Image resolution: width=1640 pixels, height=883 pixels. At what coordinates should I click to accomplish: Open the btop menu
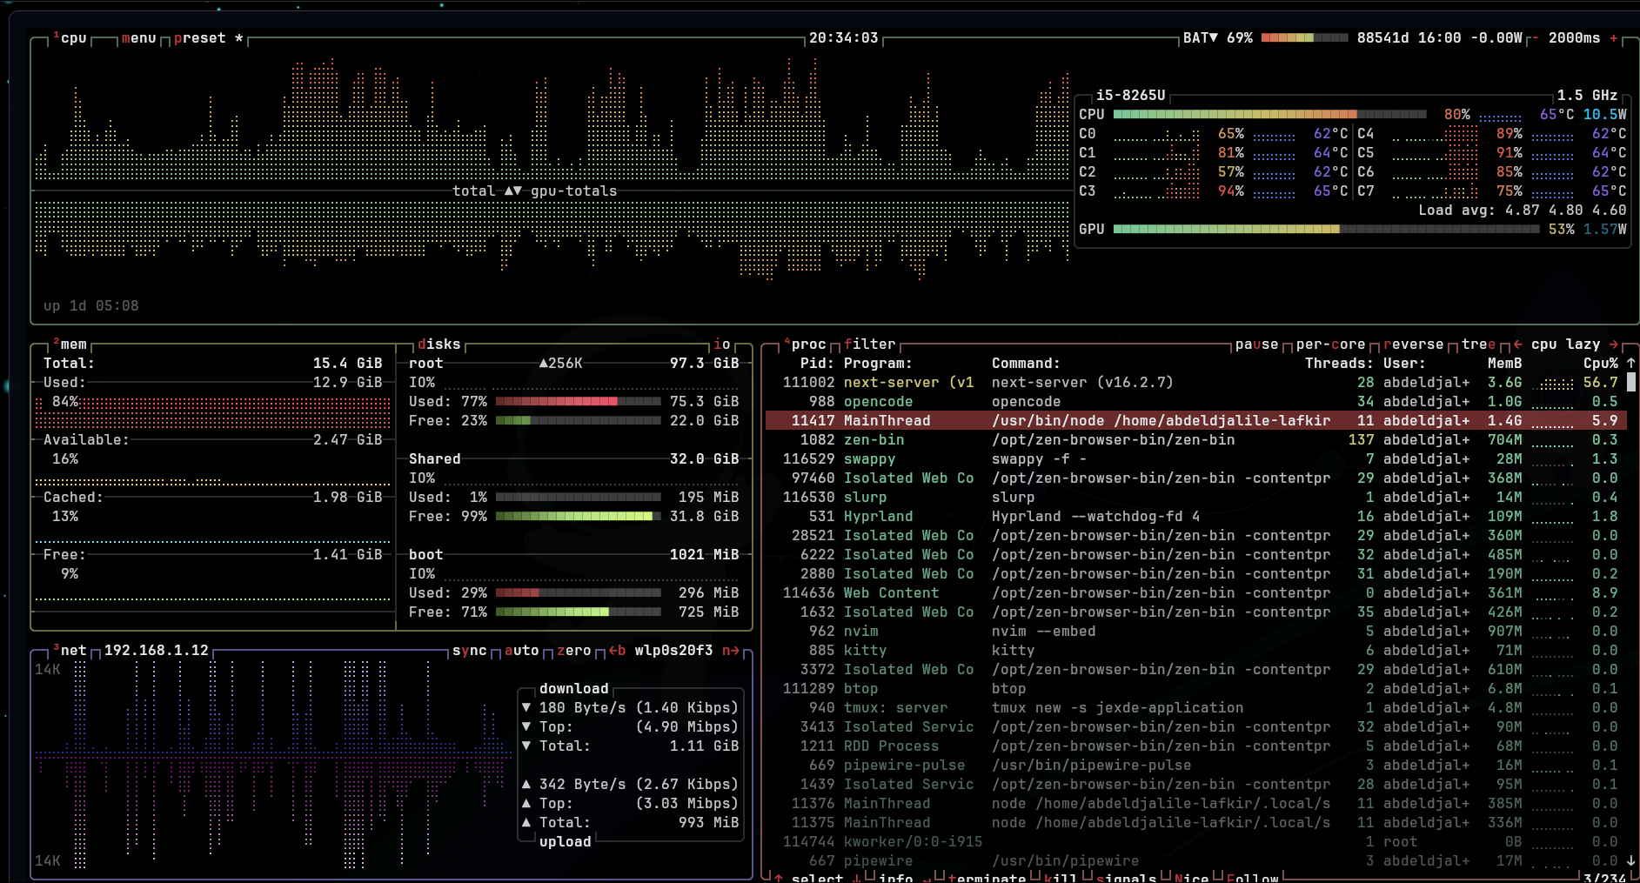139,38
